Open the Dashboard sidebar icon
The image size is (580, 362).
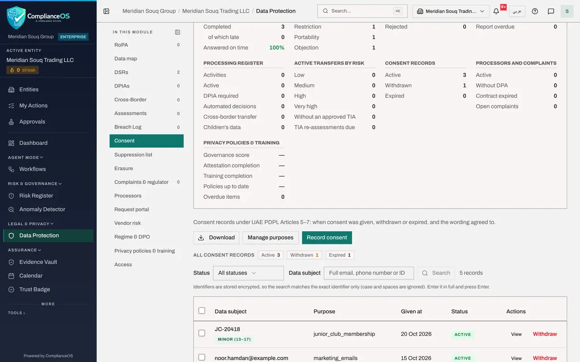click(x=11, y=143)
